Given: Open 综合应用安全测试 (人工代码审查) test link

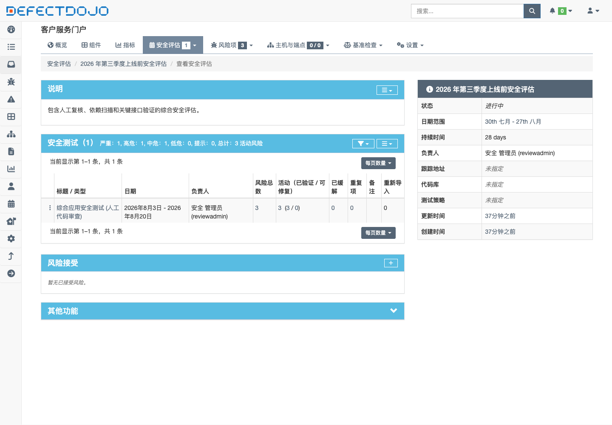Looking at the screenshot, I should [88, 212].
